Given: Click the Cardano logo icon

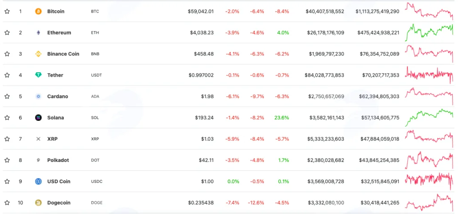Looking at the screenshot, I should tap(38, 96).
